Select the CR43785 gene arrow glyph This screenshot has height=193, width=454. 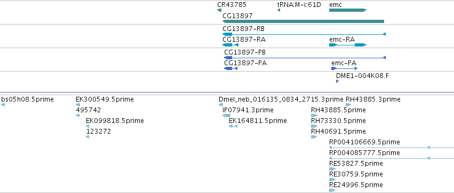click(219, 10)
